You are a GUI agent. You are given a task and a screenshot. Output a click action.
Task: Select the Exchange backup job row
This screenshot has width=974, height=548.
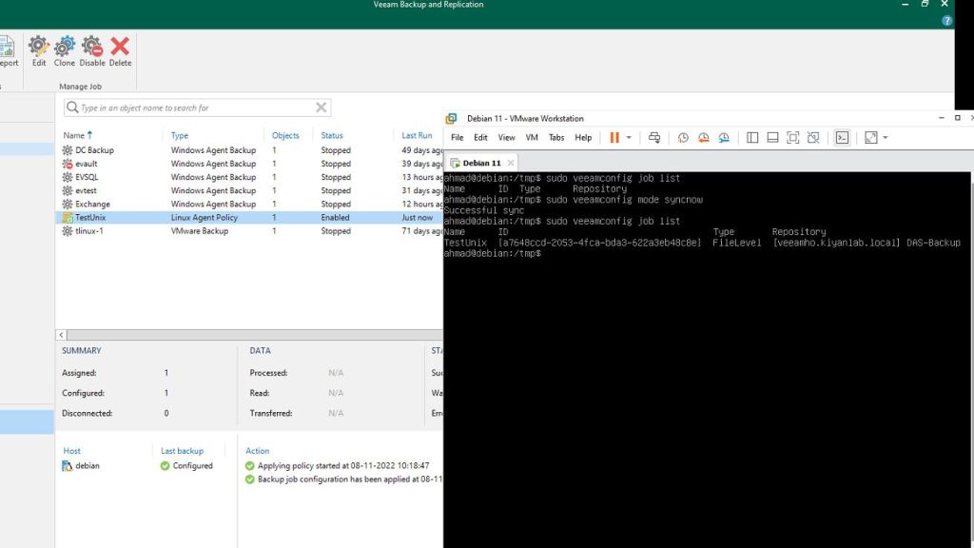[92, 204]
